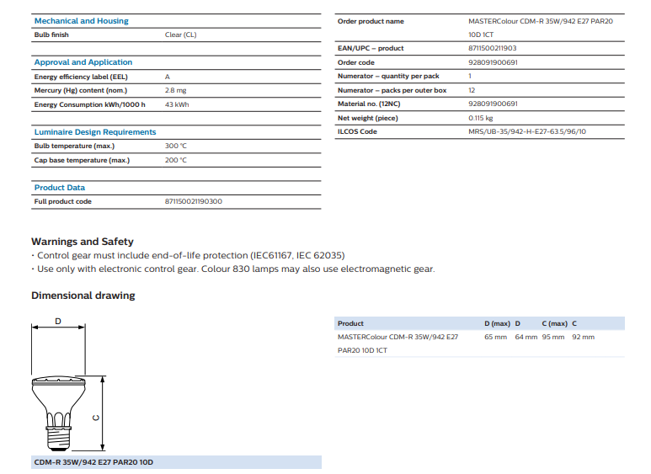Viewport: 651px width, 474px height.
Task: Click the 300 °C bulb temperature value
Action: (x=175, y=146)
